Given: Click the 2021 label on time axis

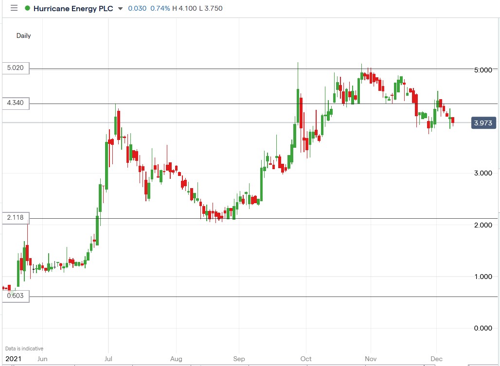Looking at the screenshot, I should [12, 358].
